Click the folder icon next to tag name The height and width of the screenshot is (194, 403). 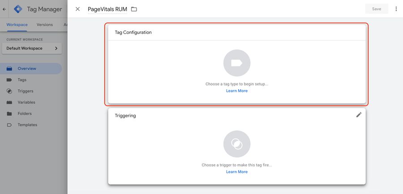click(134, 9)
